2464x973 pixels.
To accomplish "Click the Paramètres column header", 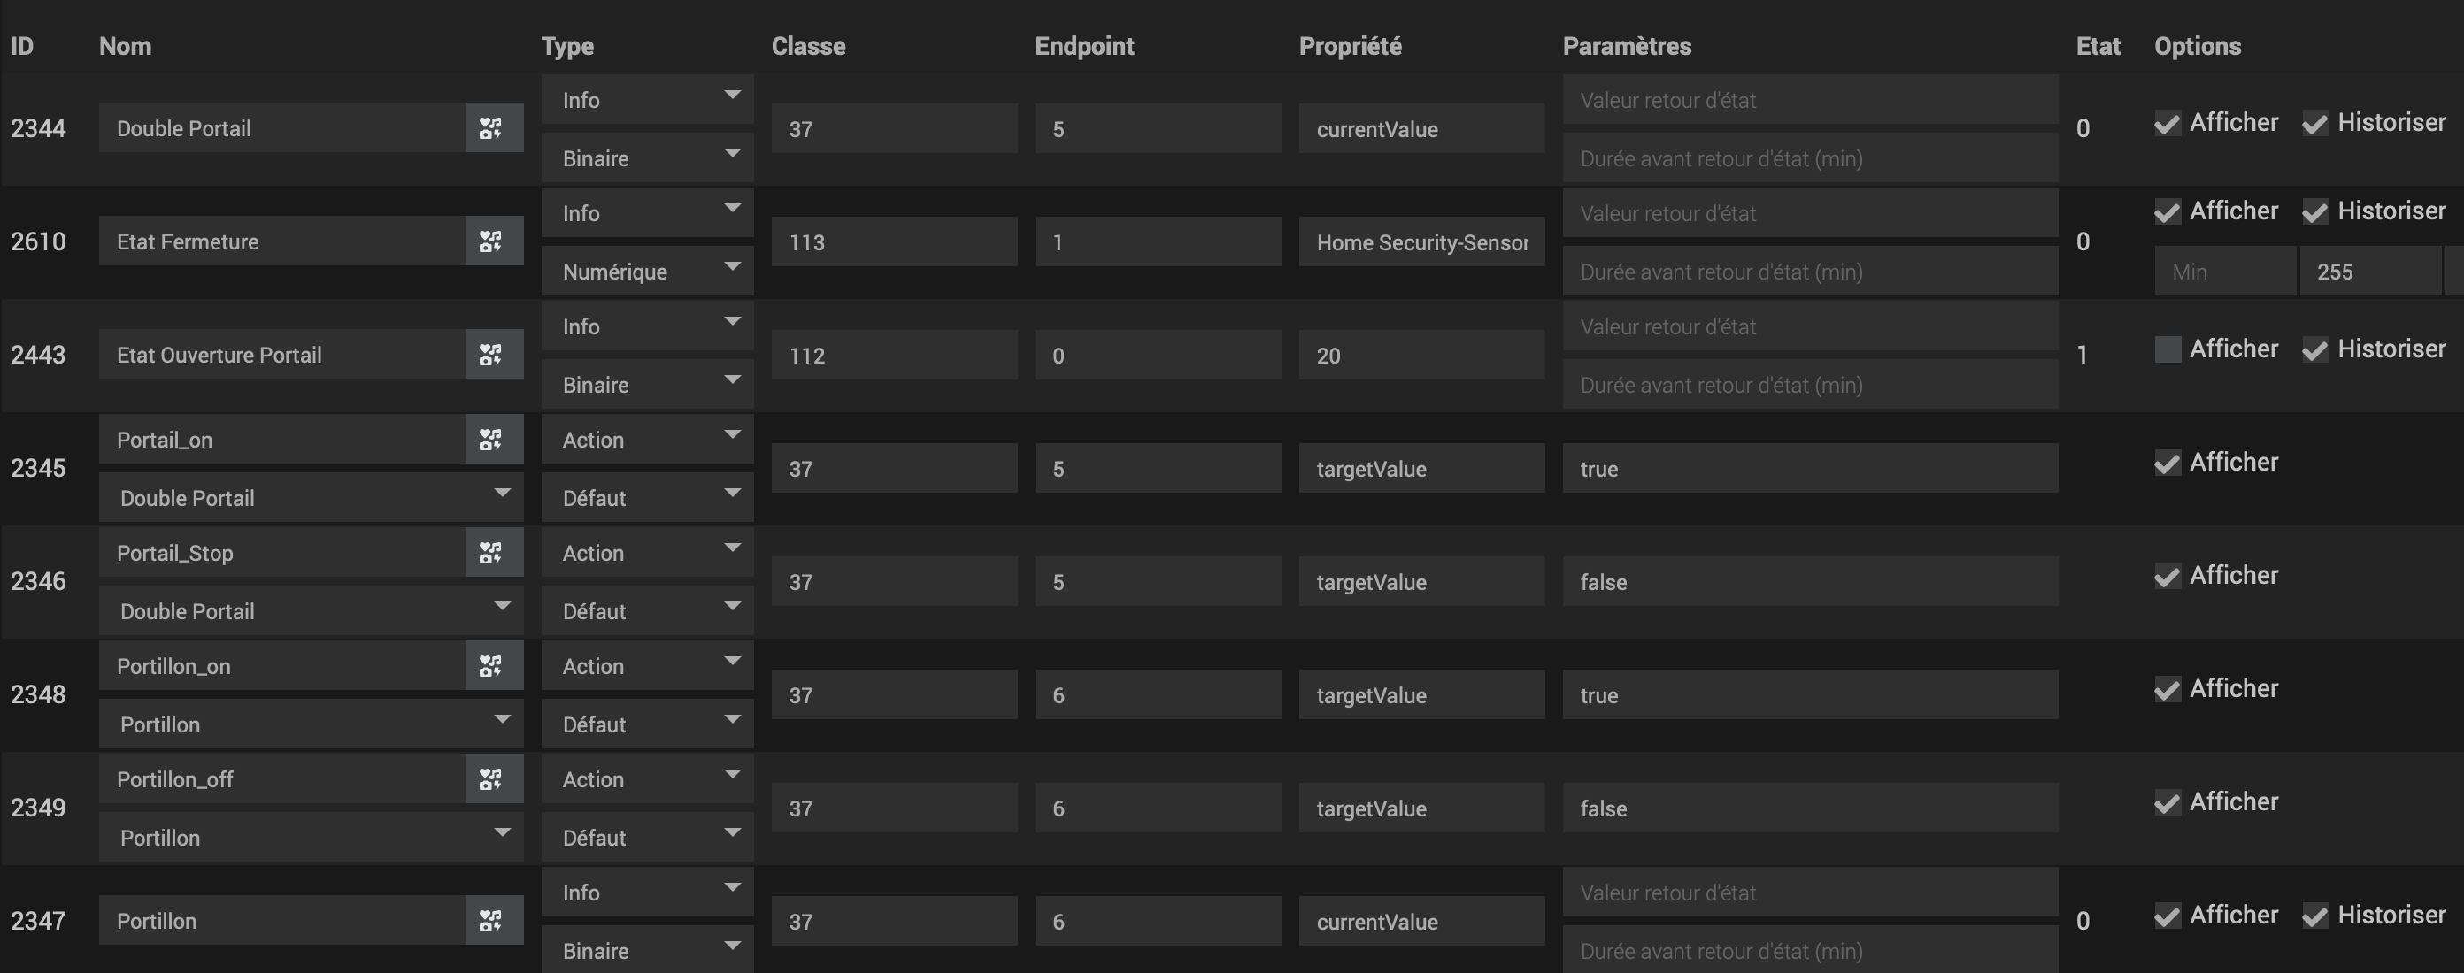I will [x=1627, y=46].
